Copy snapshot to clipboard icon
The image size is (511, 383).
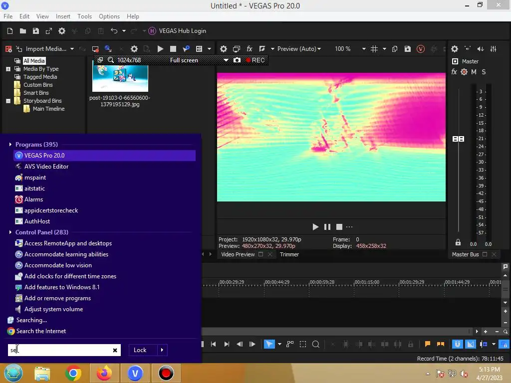[395, 49]
